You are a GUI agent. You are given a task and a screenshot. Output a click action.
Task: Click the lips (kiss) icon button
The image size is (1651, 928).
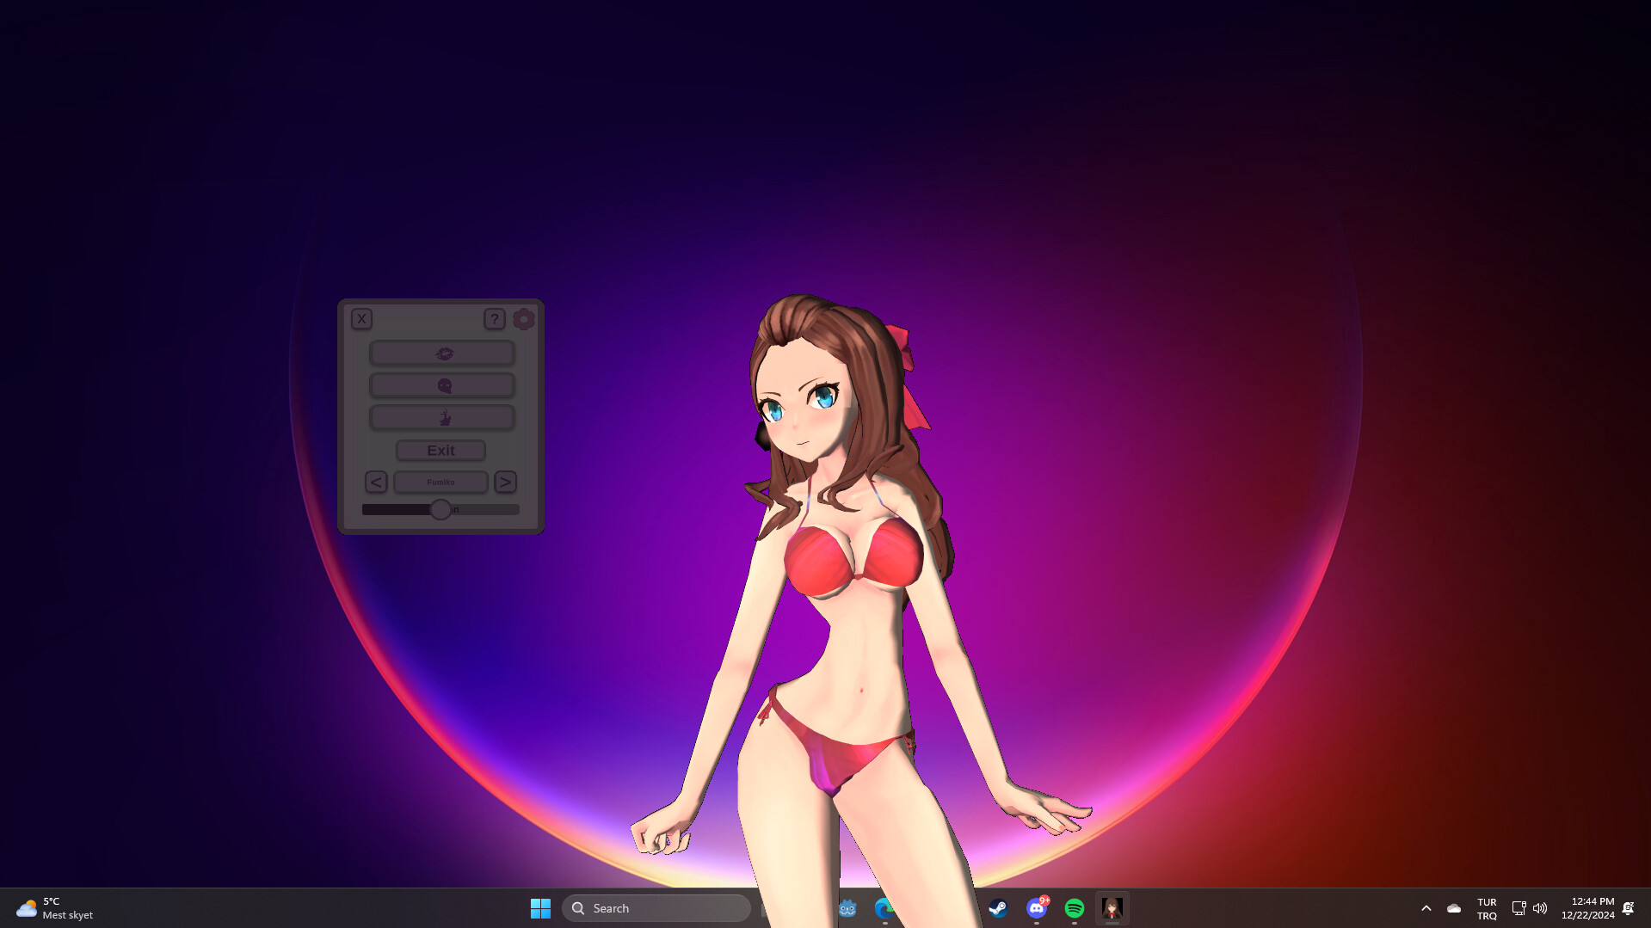442,353
